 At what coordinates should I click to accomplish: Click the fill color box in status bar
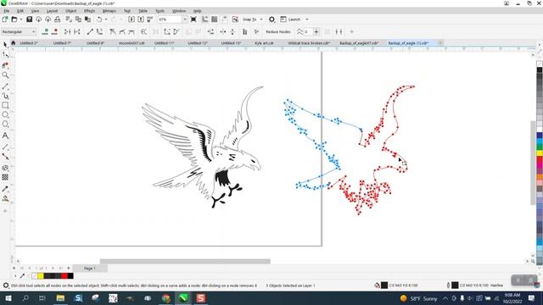384,286
